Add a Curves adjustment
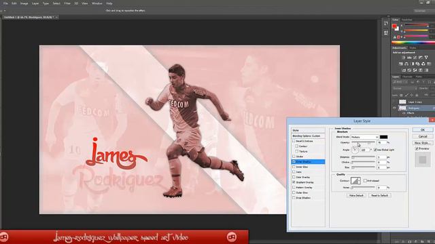435x244 pixels. click(x=415, y=58)
